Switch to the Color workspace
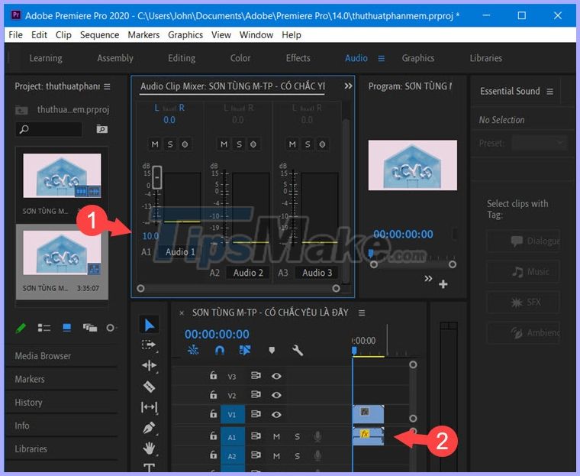Image resolution: width=580 pixels, height=476 pixels. point(240,58)
